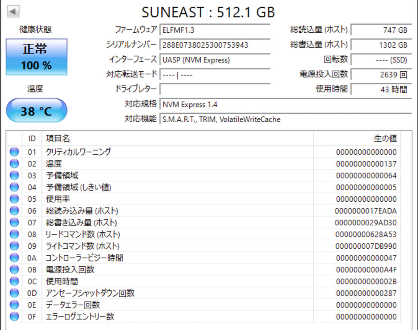Click status orb for データエラー回数 row

14,305
